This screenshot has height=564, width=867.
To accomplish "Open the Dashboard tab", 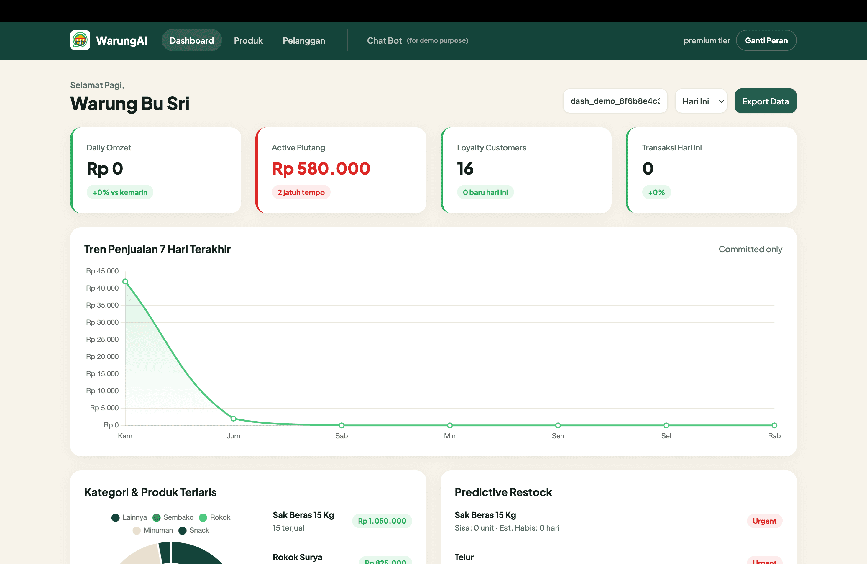I will coord(192,40).
